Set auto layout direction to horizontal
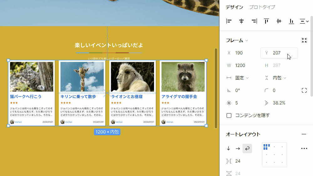This screenshot has height=176, width=313. (238, 148)
